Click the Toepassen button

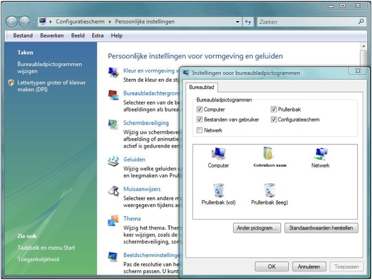point(347,267)
